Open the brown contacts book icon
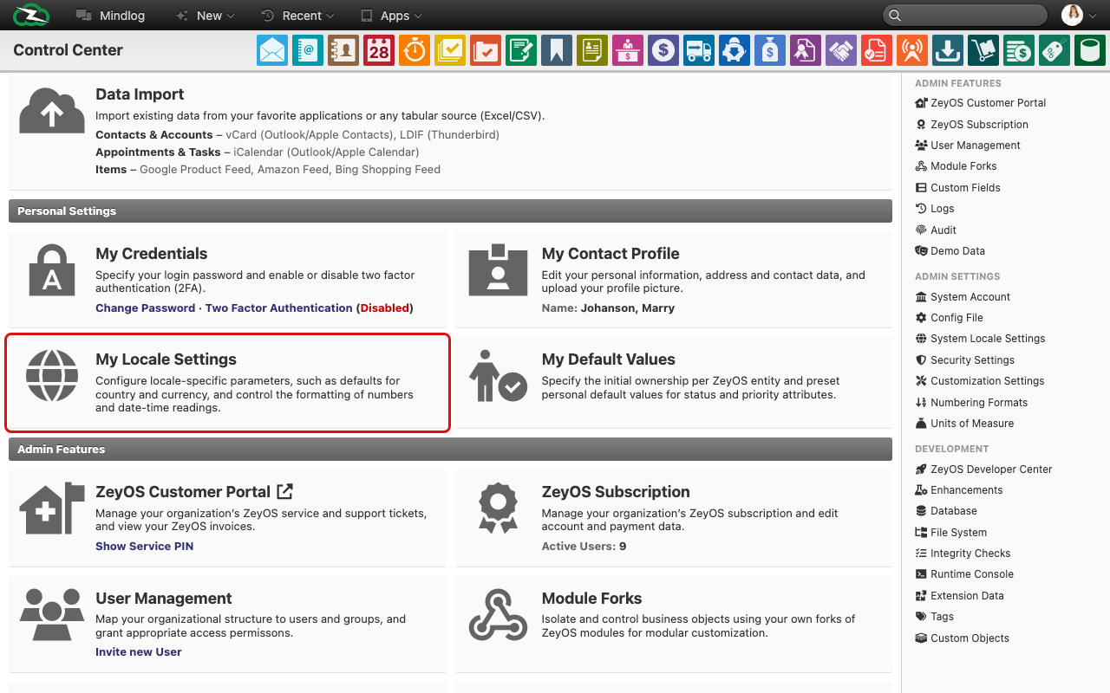The height and width of the screenshot is (693, 1110). [343, 50]
